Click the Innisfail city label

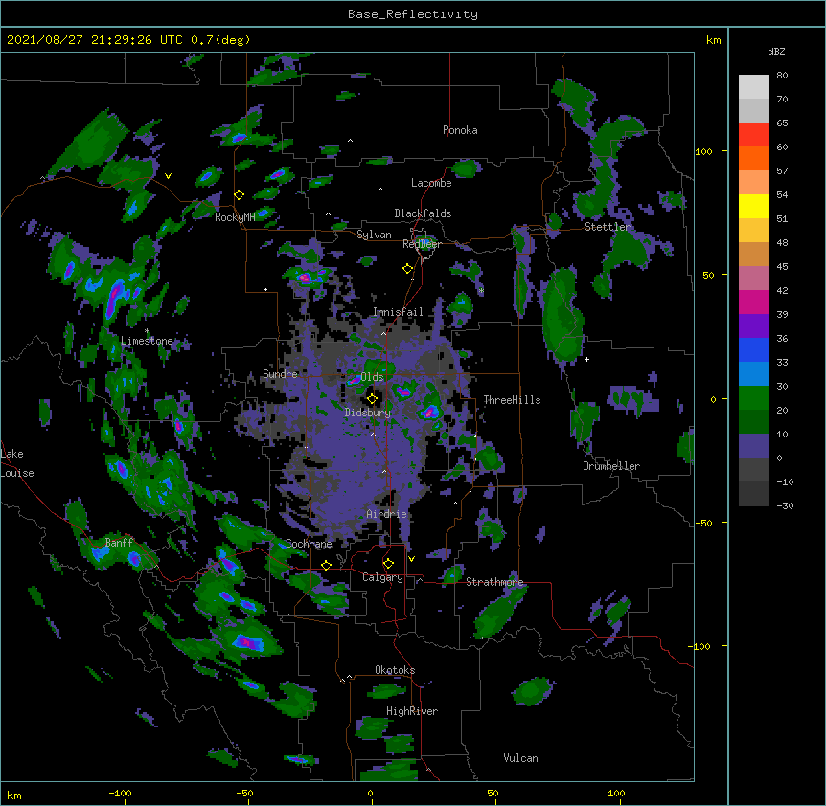[x=398, y=312]
